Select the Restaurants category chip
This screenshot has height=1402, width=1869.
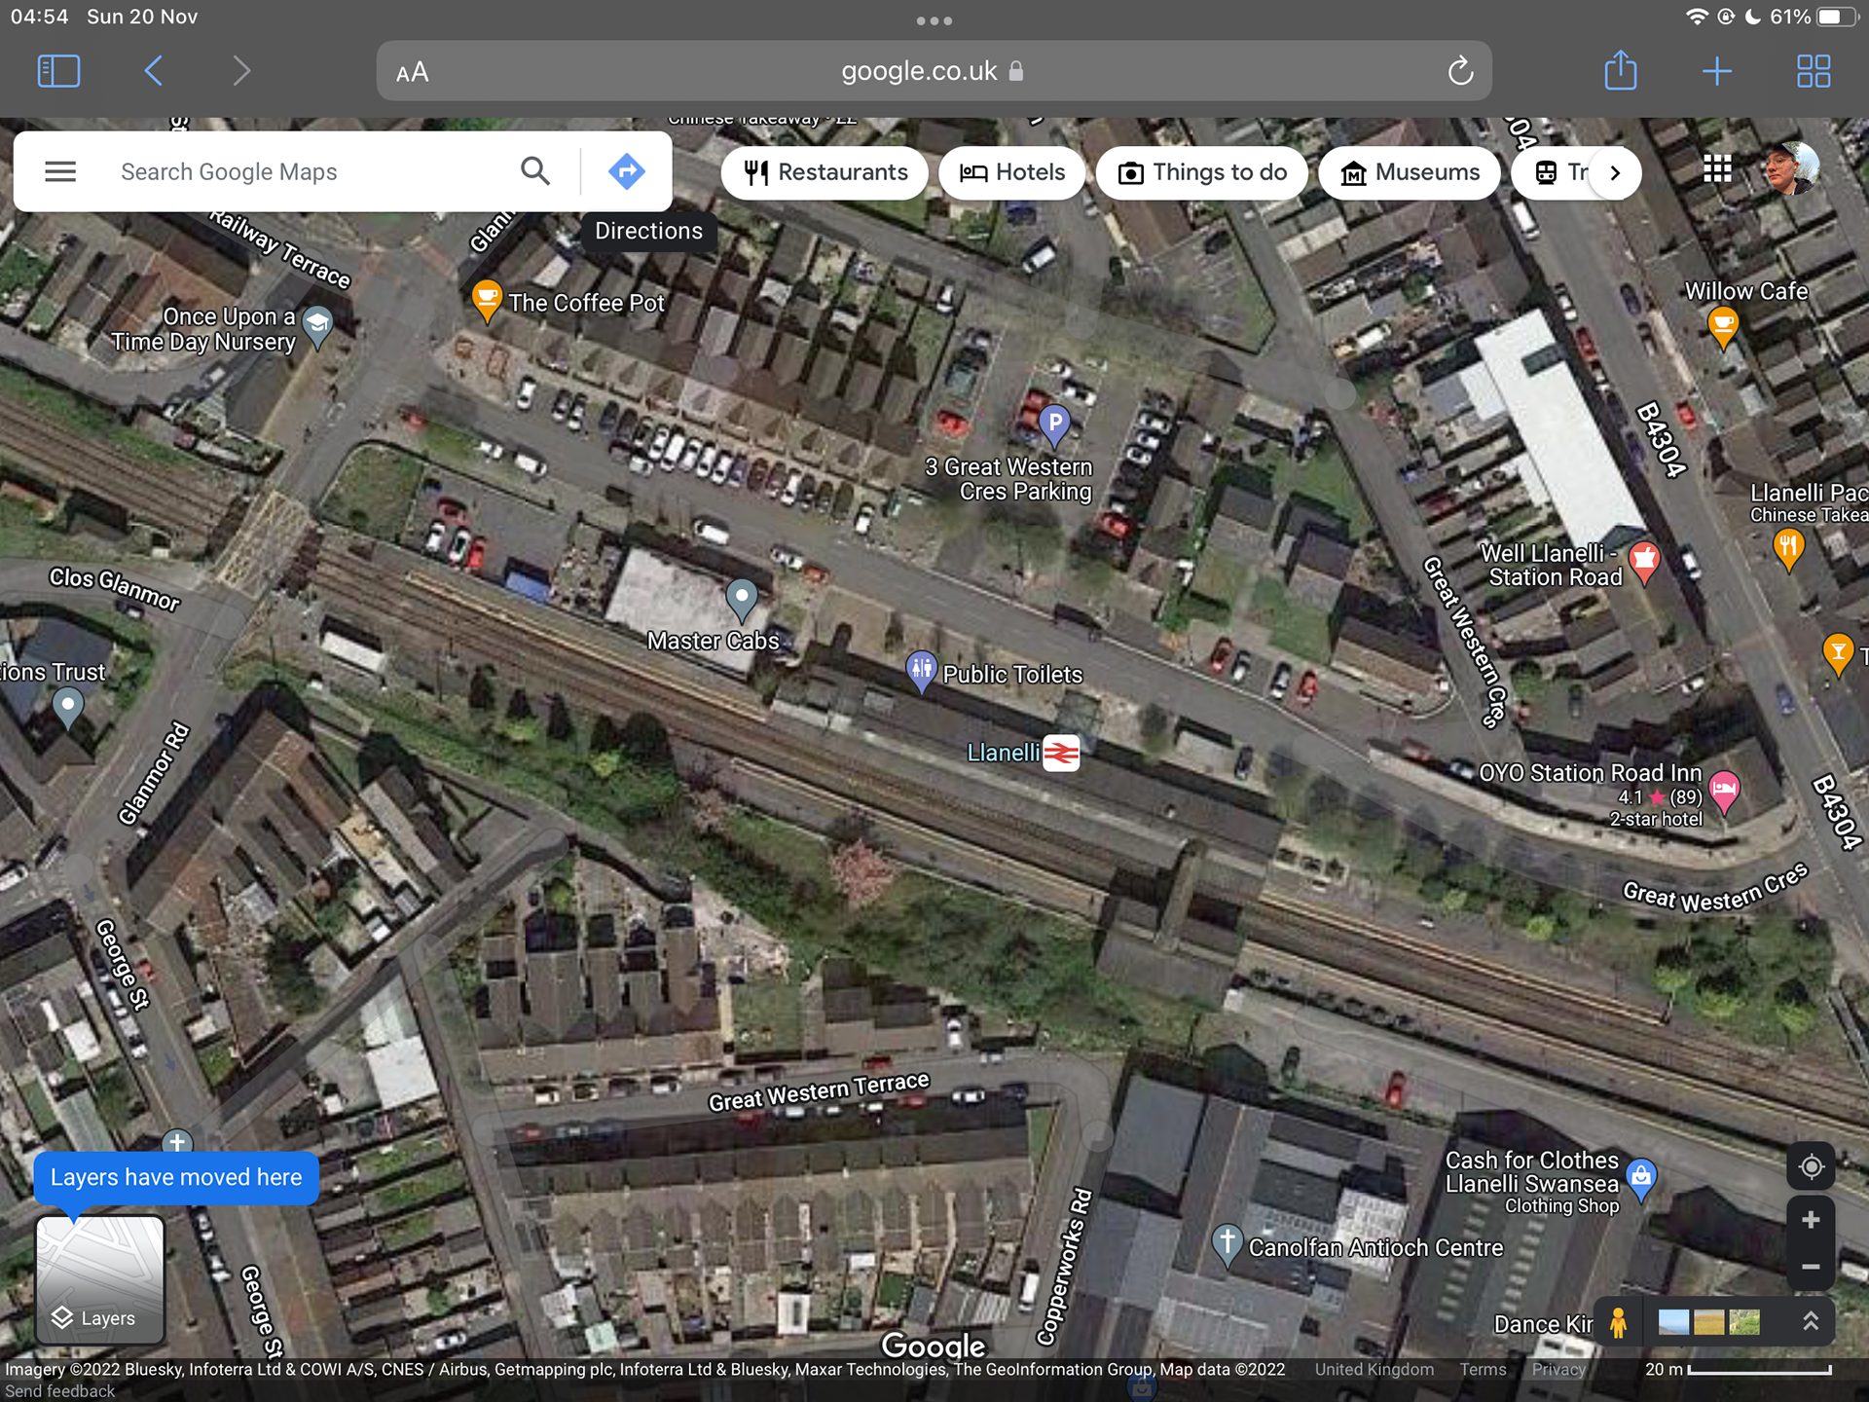[x=825, y=172]
